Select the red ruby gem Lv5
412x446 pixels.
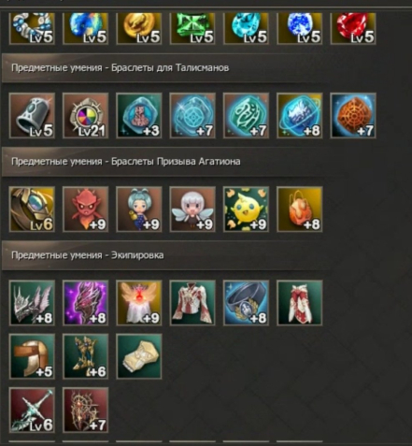pyautogui.click(x=353, y=28)
